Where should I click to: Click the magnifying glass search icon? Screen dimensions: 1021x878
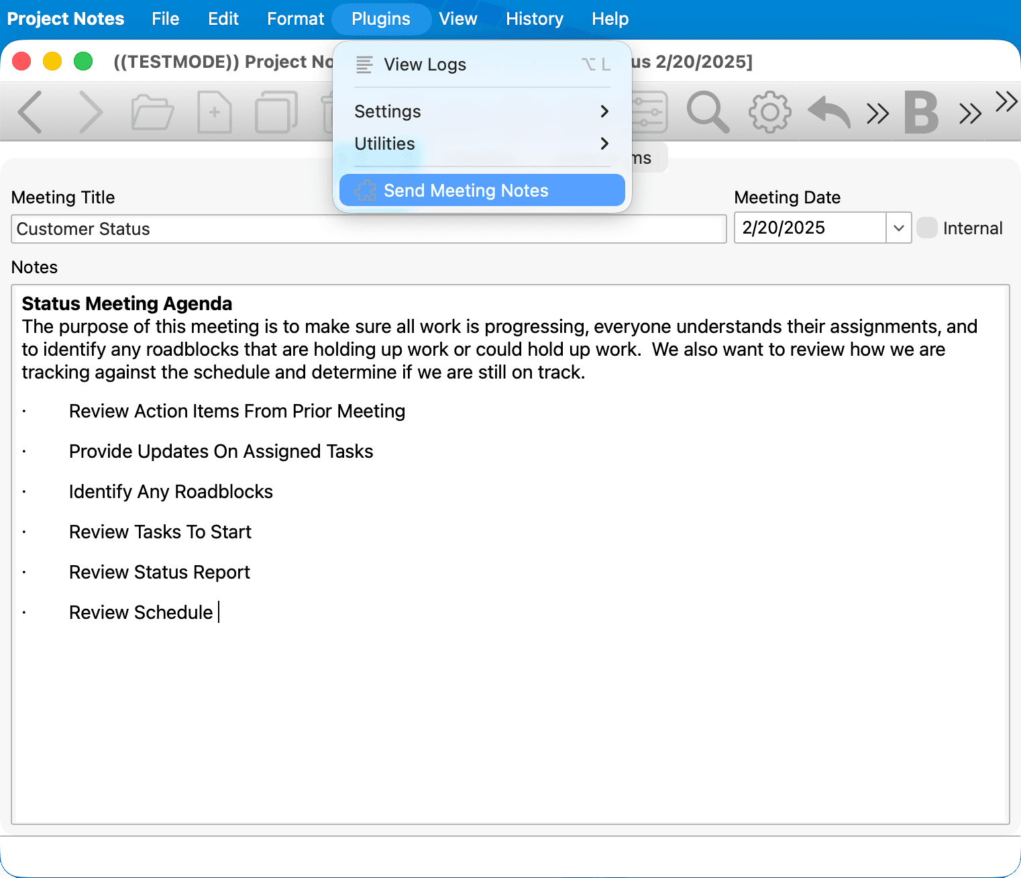[x=708, y=112]
